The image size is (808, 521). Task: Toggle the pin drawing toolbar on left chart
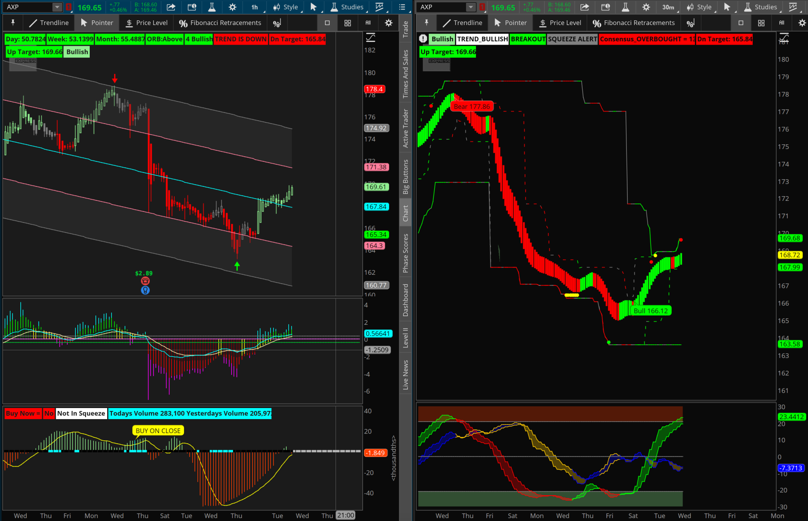click(13, 23)
